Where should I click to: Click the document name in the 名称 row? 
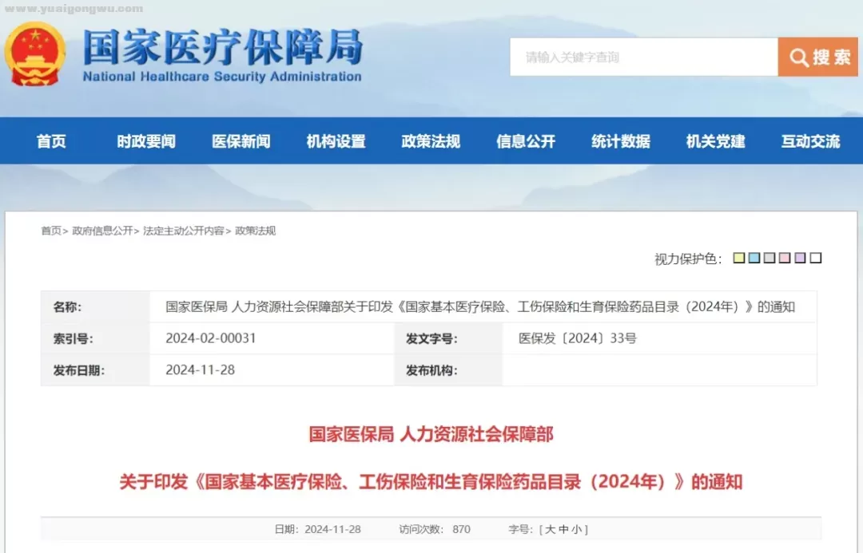tap(480, 306)
